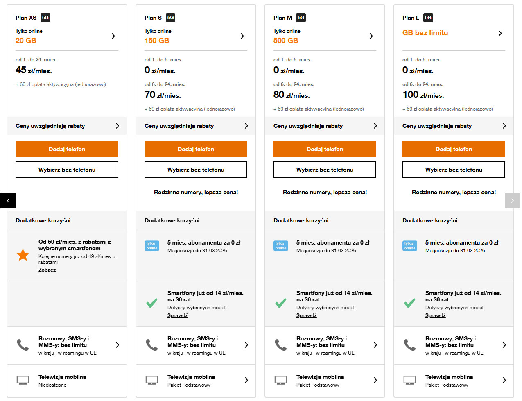Click the orange star icon in Plan XS
This screenshot has height=401, width=522.
pos(23,255)
